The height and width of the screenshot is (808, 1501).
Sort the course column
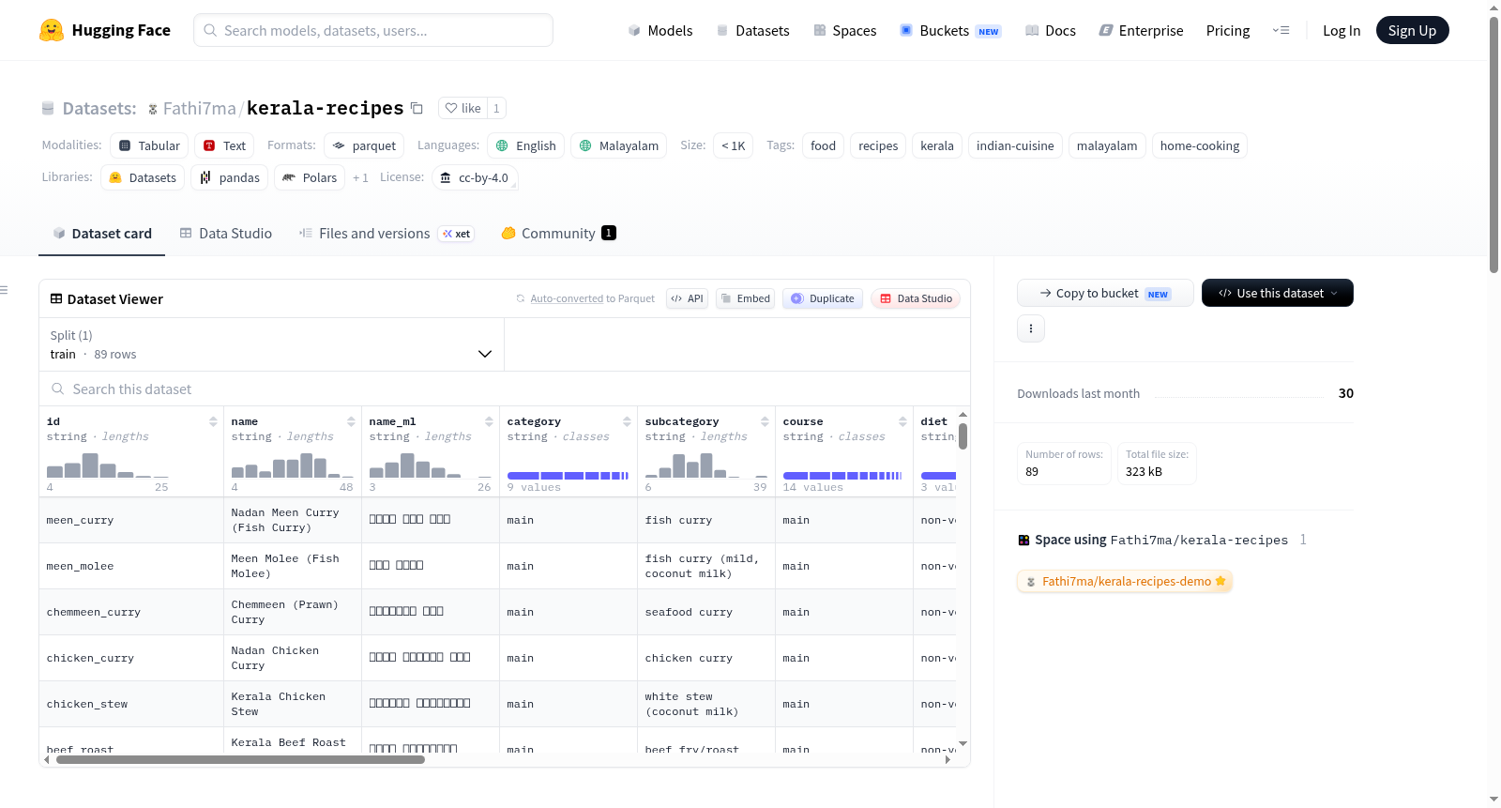coord(902,422)
